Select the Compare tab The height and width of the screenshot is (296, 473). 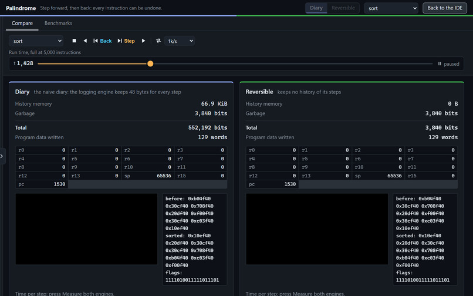pos(22,23)
